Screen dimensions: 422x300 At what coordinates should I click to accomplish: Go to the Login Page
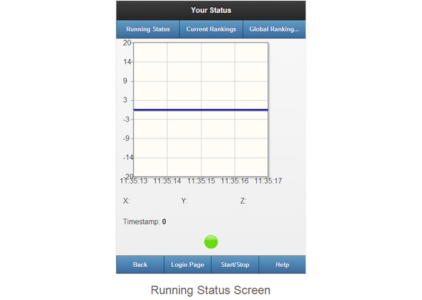(x=188, y=265)
